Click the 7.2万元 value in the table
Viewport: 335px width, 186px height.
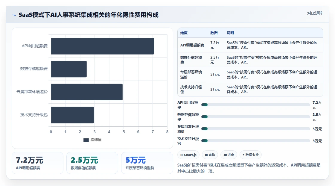click(214, 45)
